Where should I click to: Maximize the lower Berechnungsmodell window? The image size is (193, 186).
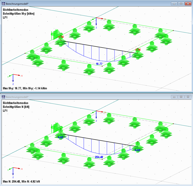(x=181, y=97)
